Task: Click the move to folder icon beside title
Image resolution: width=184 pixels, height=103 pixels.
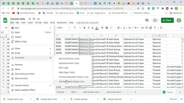Action: pyautogui.click(x=34, y=19)
